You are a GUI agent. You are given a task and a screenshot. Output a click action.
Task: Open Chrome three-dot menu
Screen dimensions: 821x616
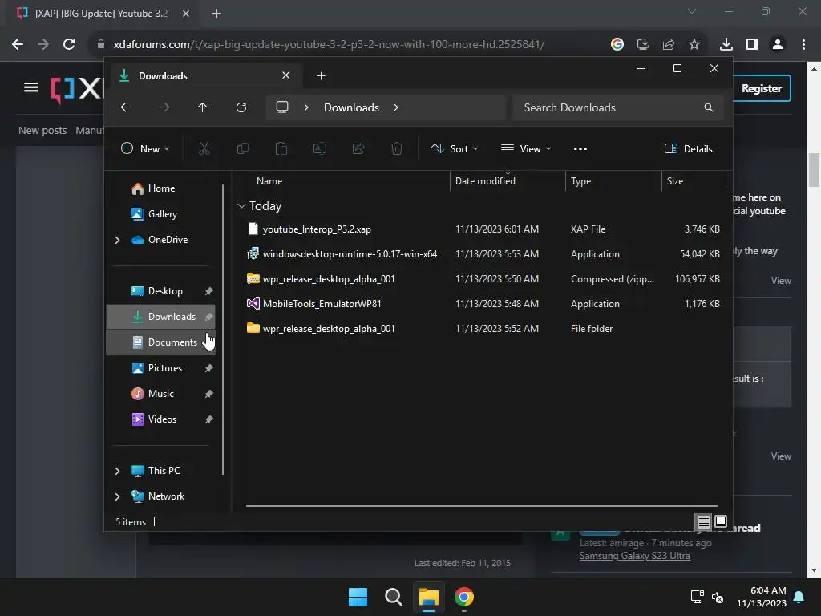coord(803,45)
